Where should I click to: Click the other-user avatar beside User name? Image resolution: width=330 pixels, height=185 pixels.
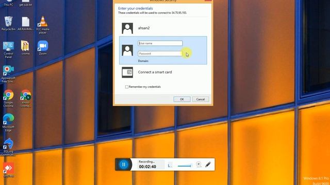pos(127,50)
